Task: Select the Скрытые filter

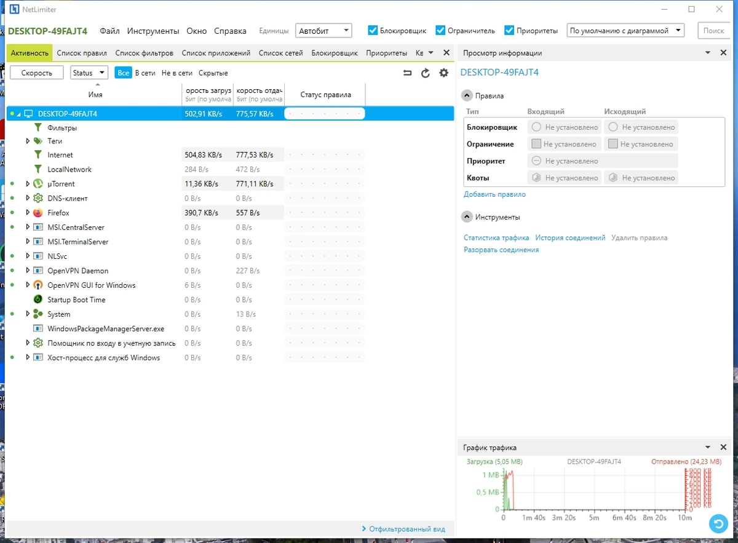Action: (x=213, y=73)
